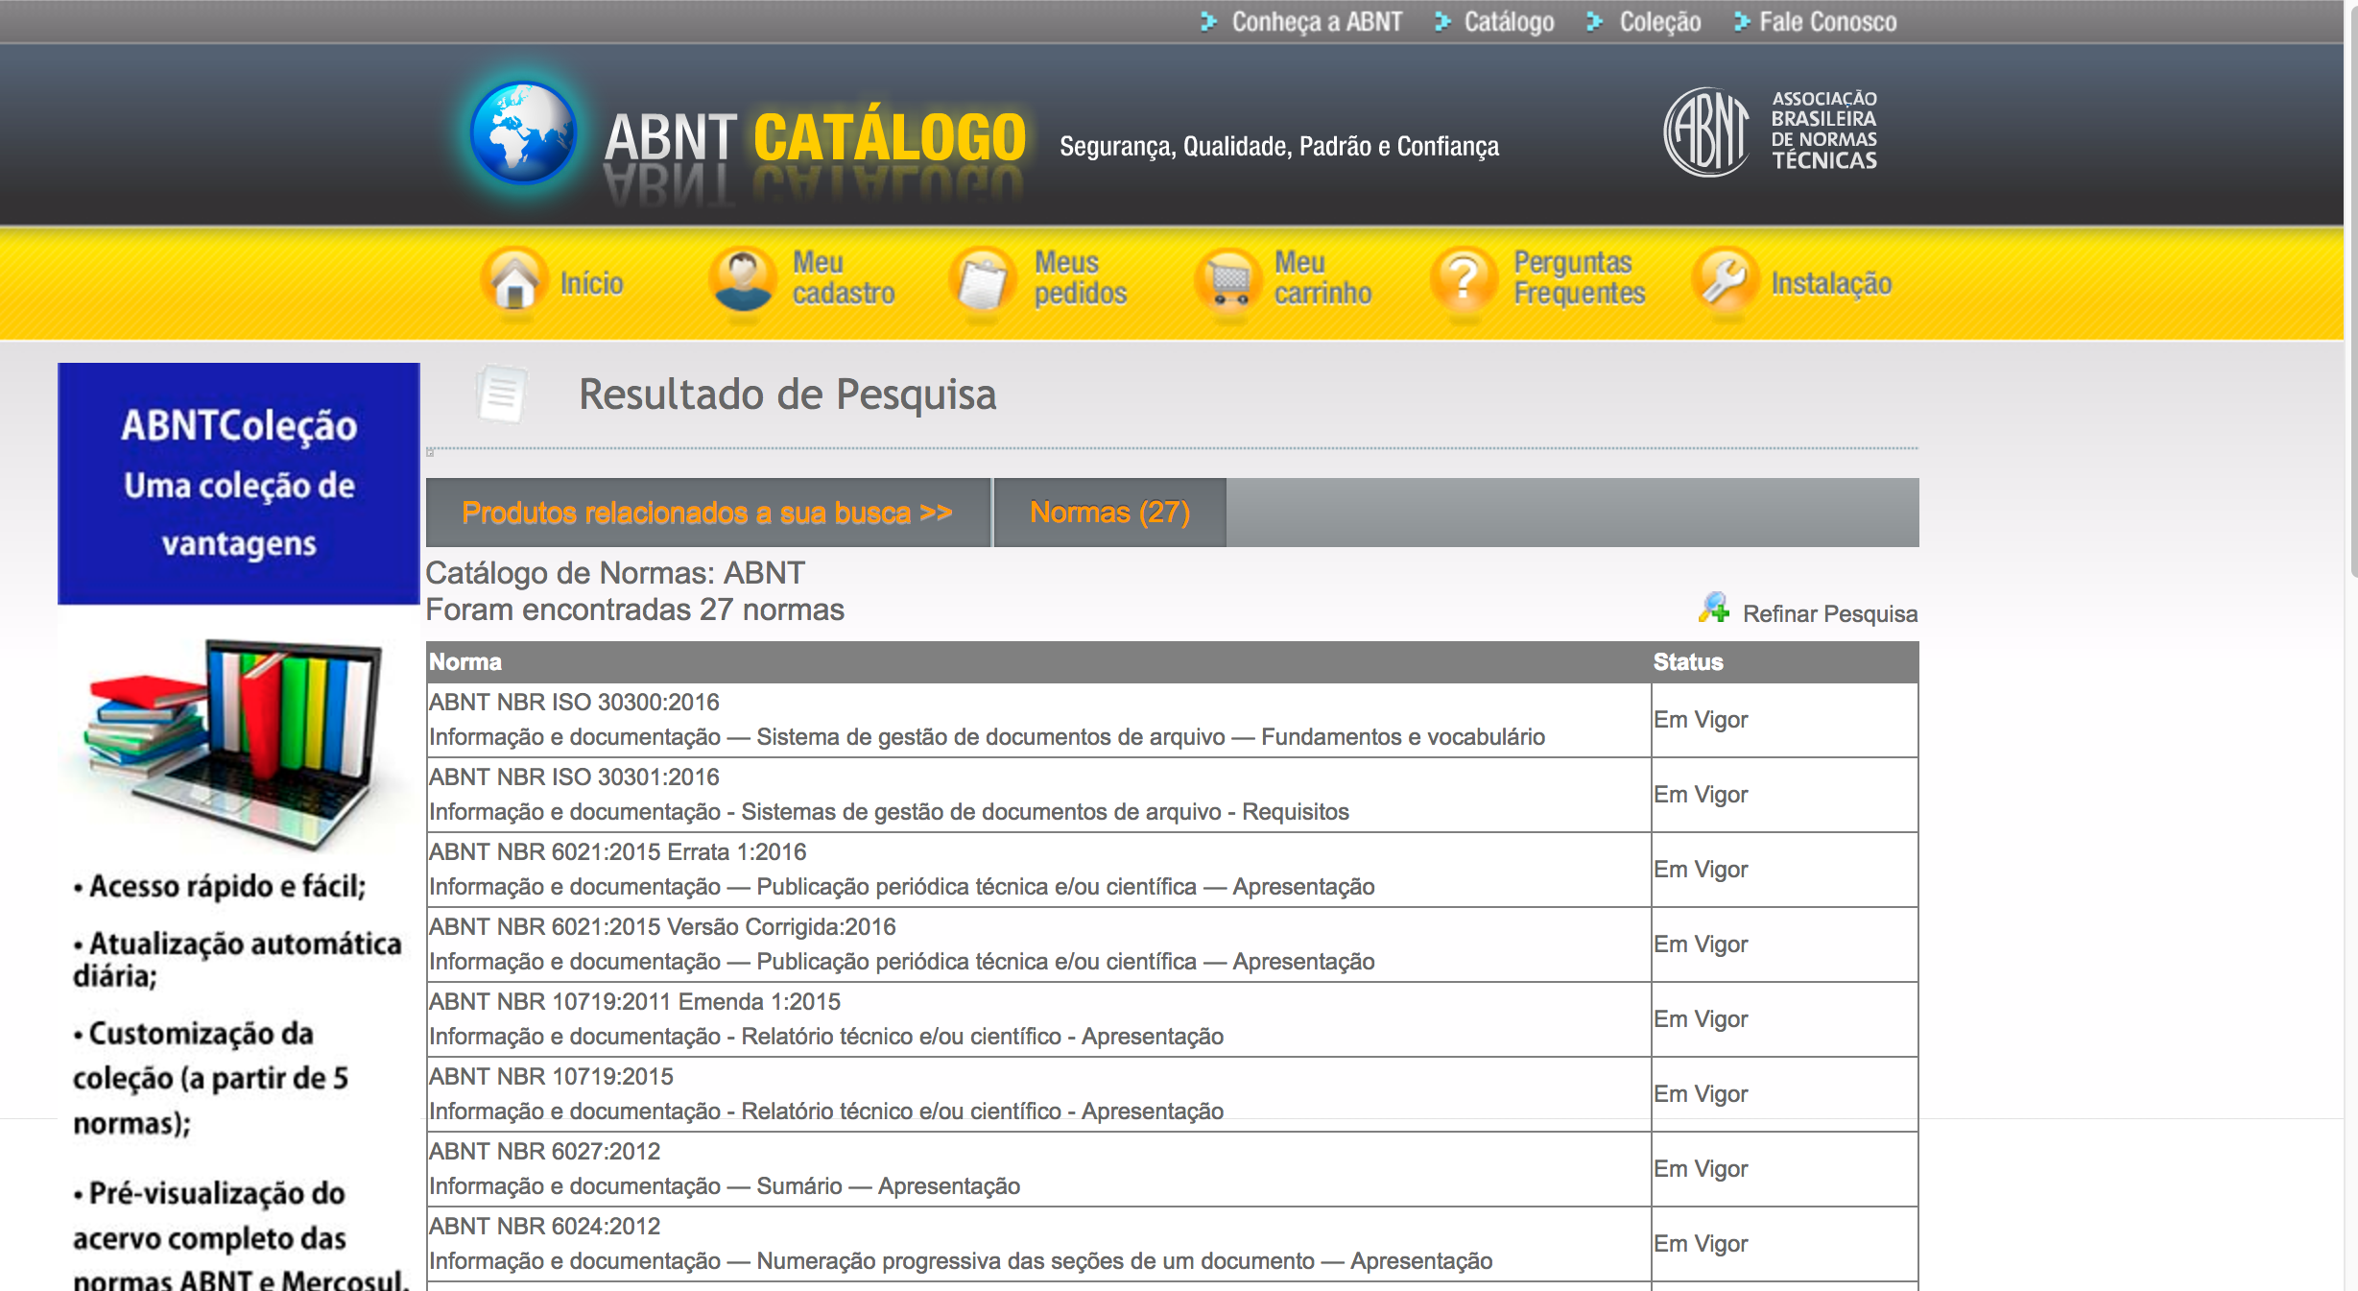2358x1291 pixels.
Task: Click the arrow icon before Conheça a ABNT
Action: [x=1208, y=21]
